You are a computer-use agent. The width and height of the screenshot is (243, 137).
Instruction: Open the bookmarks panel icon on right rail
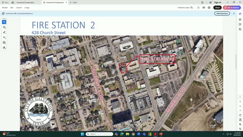click(x=240, y=24)
